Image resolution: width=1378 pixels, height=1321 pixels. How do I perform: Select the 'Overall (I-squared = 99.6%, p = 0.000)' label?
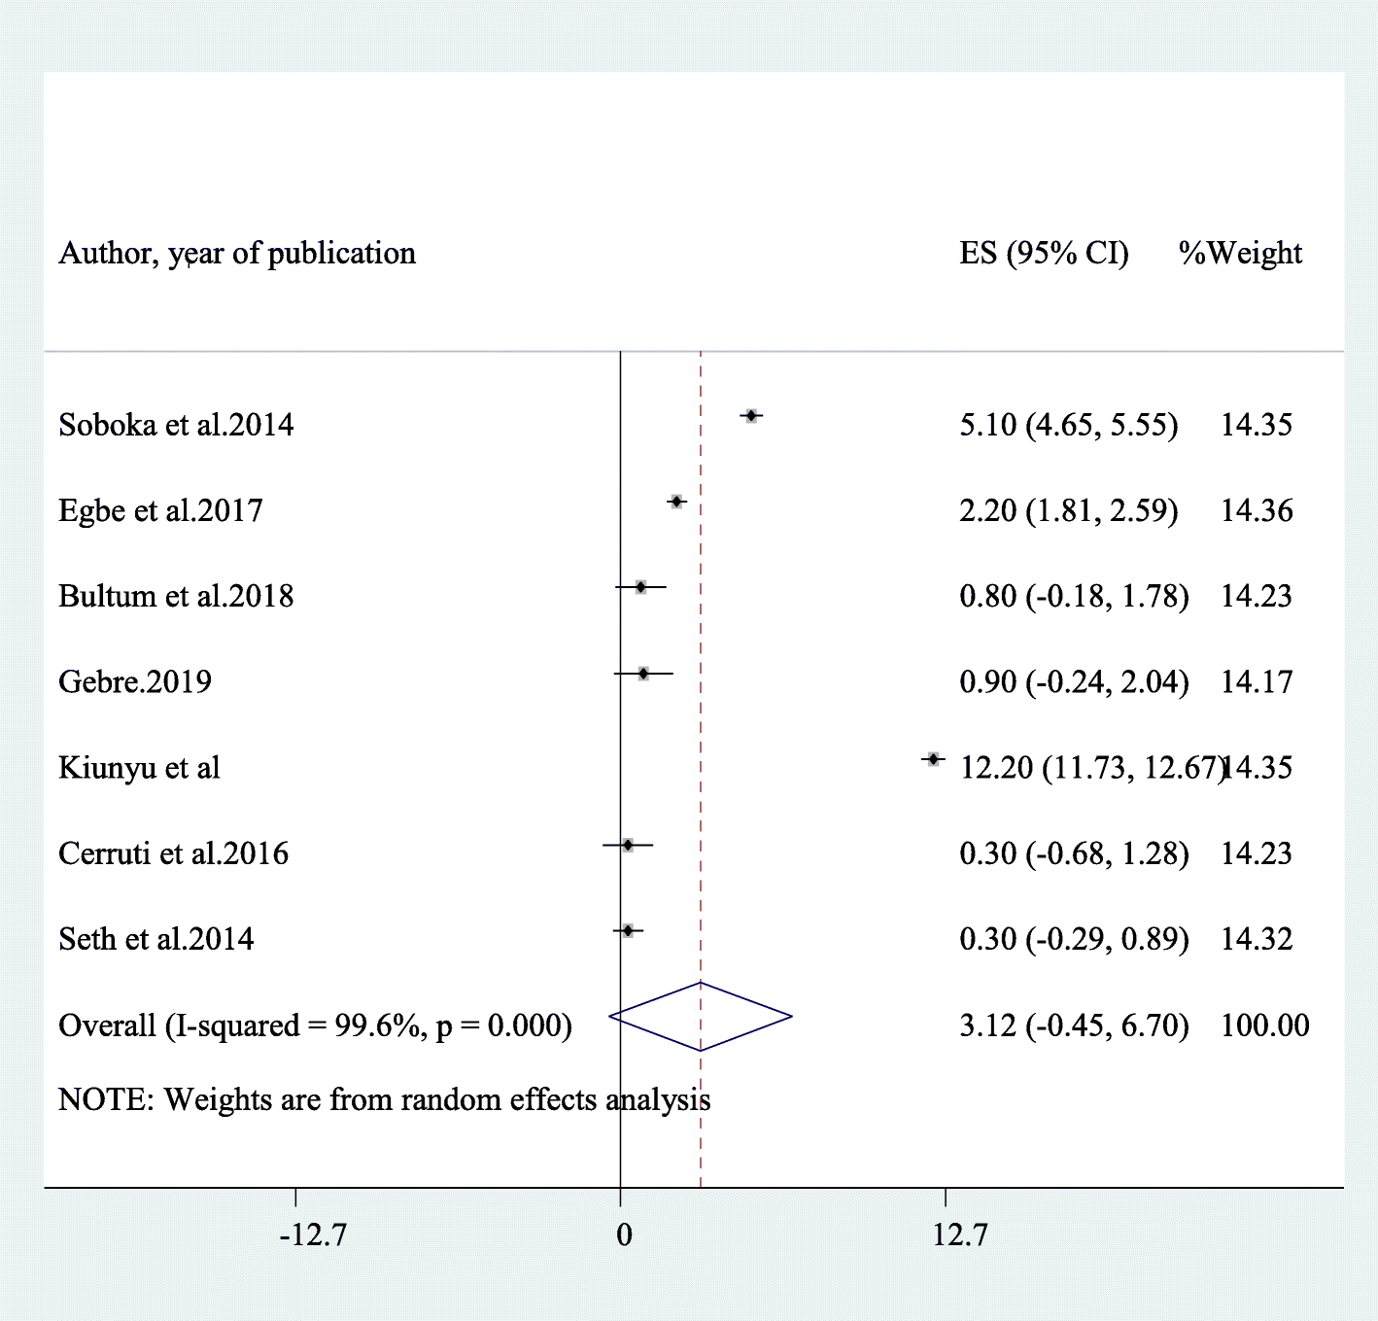(315, 1026)
